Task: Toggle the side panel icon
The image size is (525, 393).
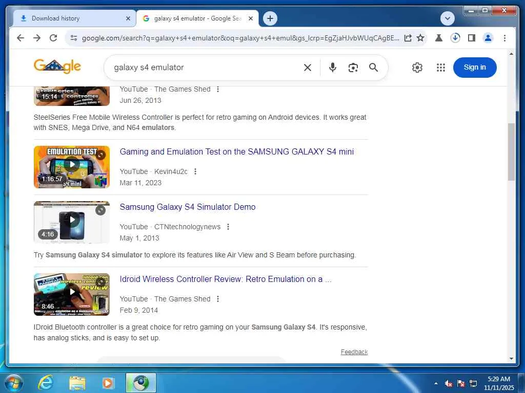Action: (x=472, y=38)
